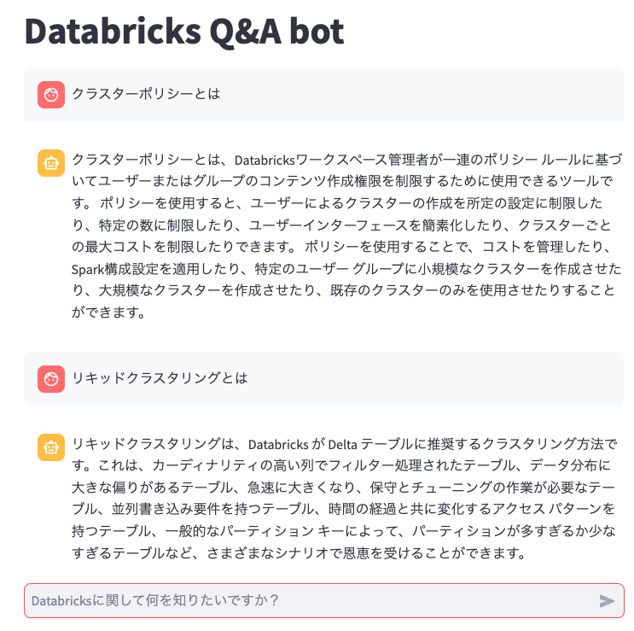Select the リキッドクラスタリングとは question text

point(160,377)
